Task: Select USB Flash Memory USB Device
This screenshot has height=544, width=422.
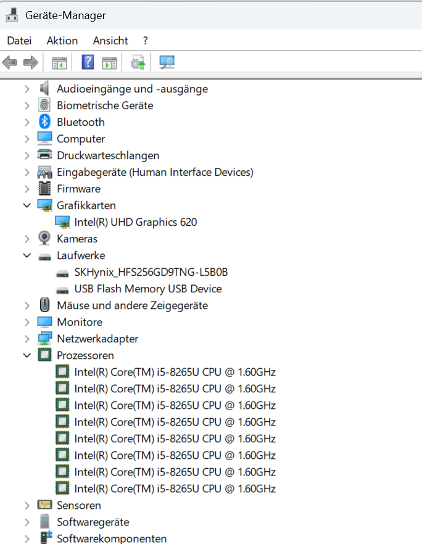Action: 148,289
